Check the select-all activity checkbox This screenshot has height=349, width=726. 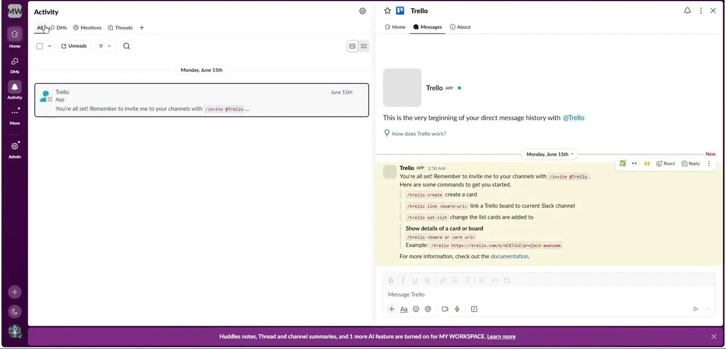[x=40, y=46]
